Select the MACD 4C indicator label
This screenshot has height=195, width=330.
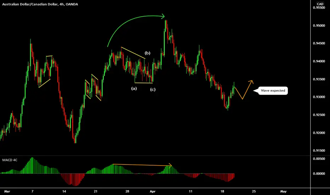[x=10, y=160]
